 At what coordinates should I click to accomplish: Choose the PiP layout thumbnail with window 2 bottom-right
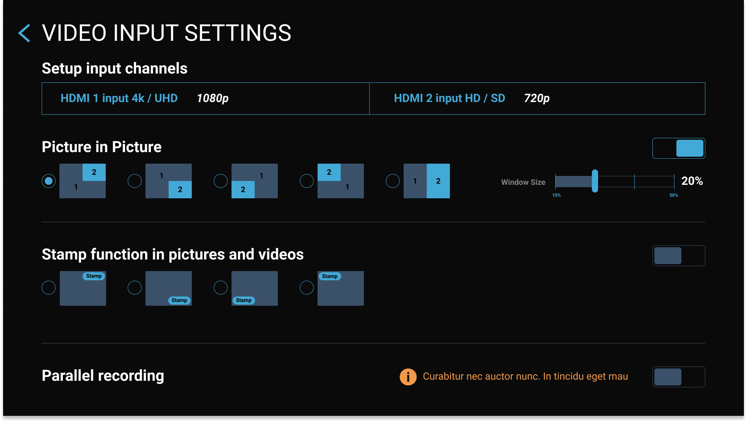pos(169,181)
